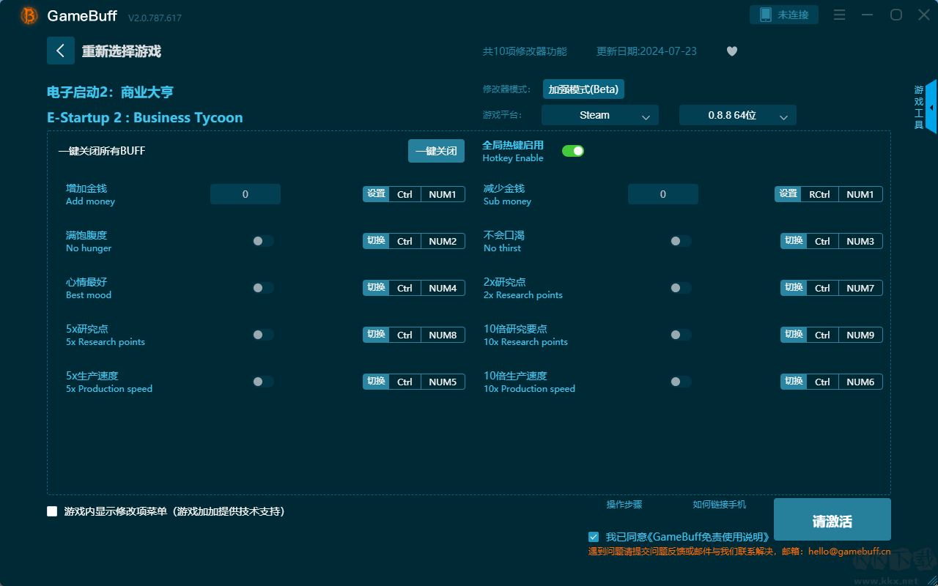The height and width of the screenshot is (586, 938).
Task: Click the set hotkey button for Sub money
Action: [x=788, y=194]
